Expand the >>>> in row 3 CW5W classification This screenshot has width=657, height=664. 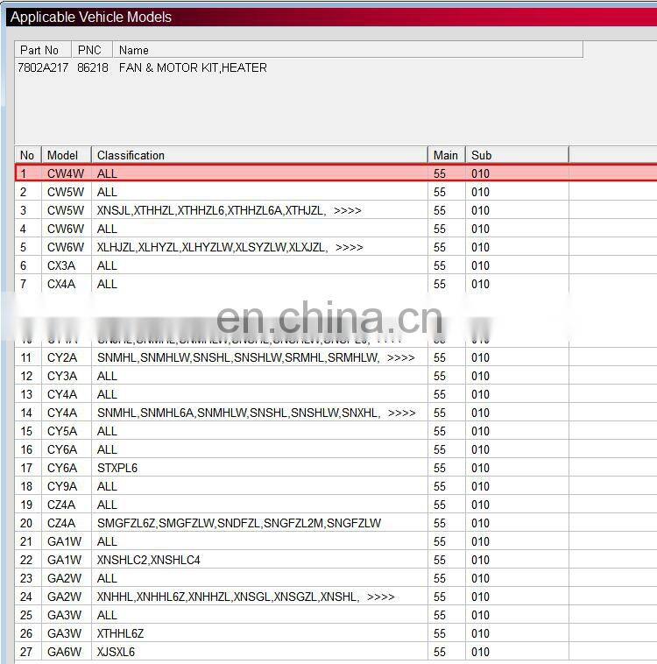coord(347,210)
